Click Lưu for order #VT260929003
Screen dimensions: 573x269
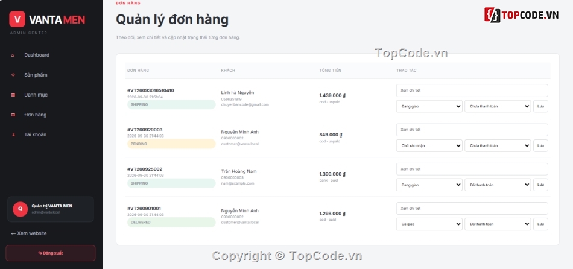[541, 145]
